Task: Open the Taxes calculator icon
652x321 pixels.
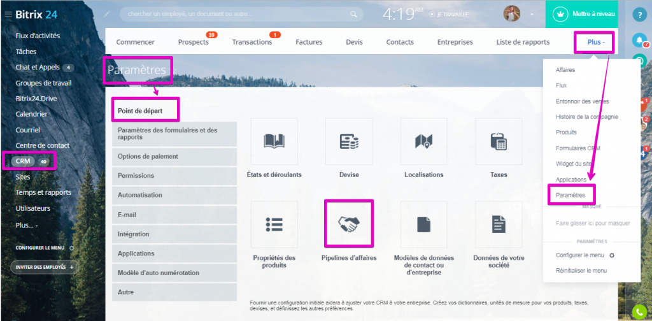Action: pos(499,141)
